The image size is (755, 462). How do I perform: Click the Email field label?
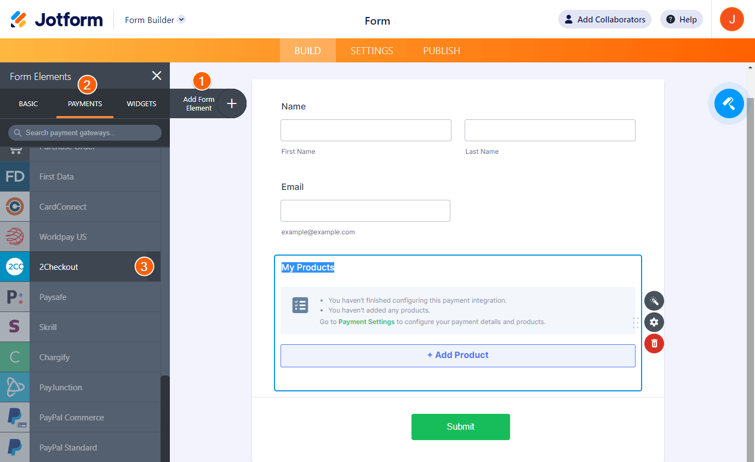(x=293, y=187)
